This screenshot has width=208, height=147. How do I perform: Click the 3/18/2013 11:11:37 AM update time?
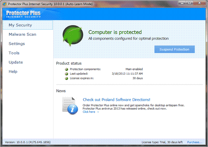coord(127,74)
